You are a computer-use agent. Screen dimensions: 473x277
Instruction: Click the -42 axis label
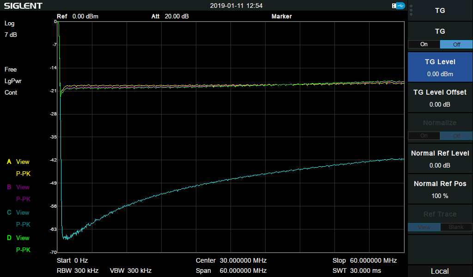pos(53,160)
